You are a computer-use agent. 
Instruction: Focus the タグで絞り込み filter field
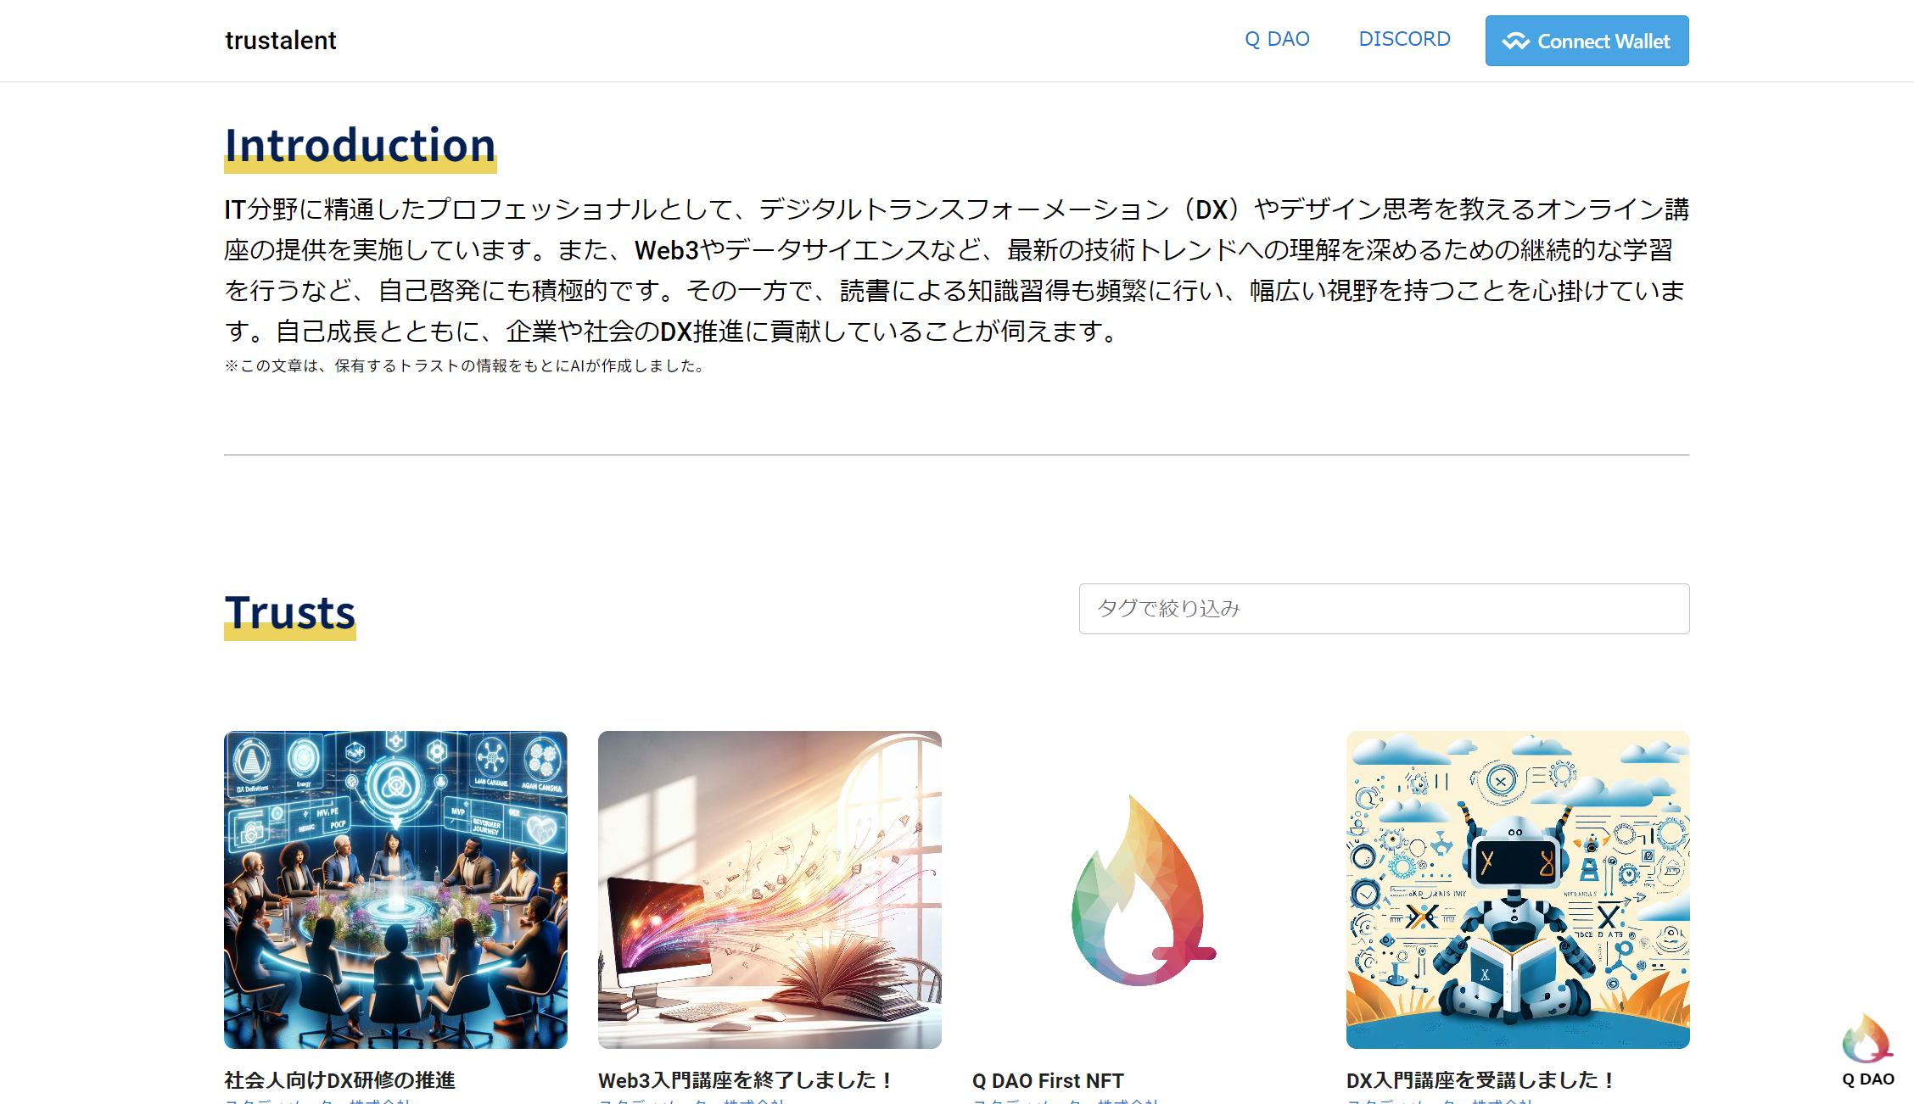pyautogui.click(x=1384, y=609)
